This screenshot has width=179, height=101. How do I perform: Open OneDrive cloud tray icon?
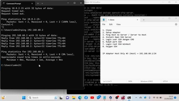coord(141,98)
